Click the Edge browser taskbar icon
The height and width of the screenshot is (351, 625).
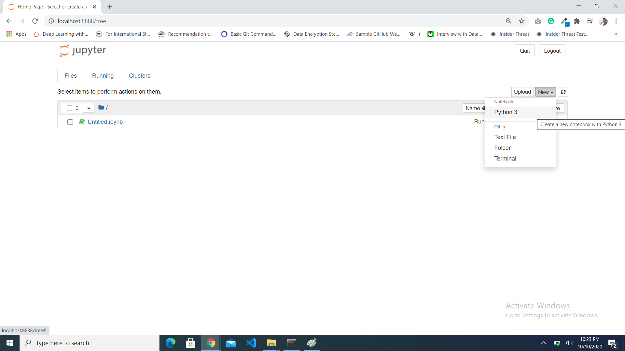point(171,343)
